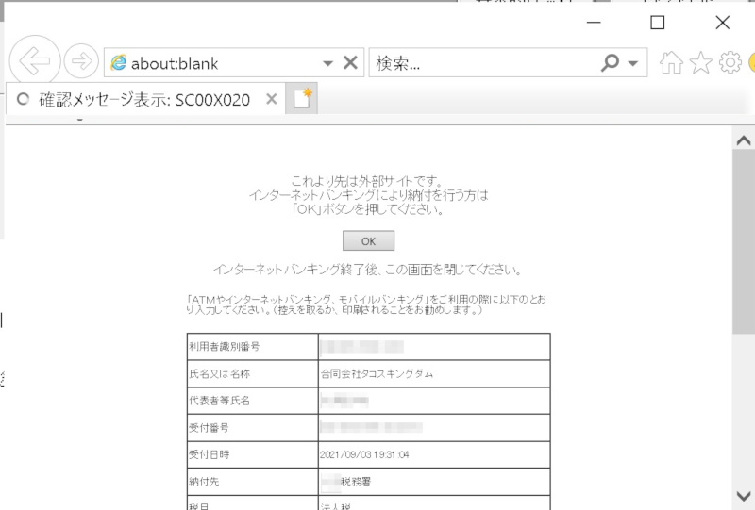Click the scrollbar up arrow
The image size is (755, 510).
[x=744, y=140]
